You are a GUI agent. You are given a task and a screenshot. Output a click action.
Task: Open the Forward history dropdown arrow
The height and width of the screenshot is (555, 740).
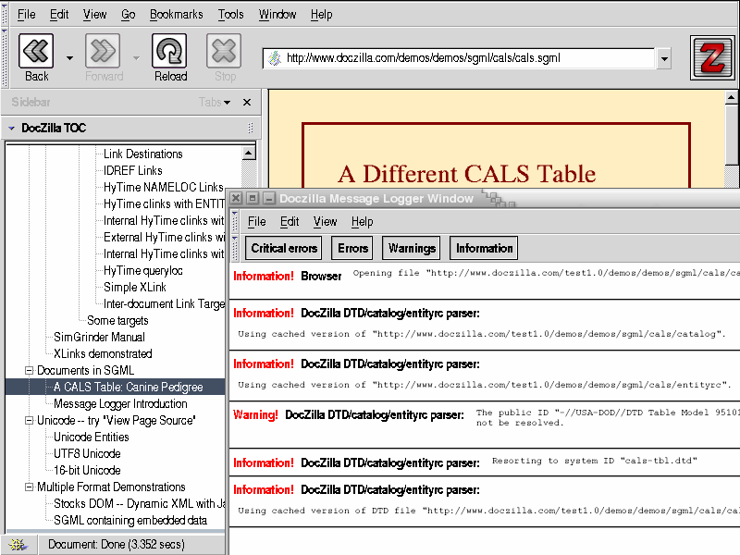pyautogui.click(x=136, y=58)
